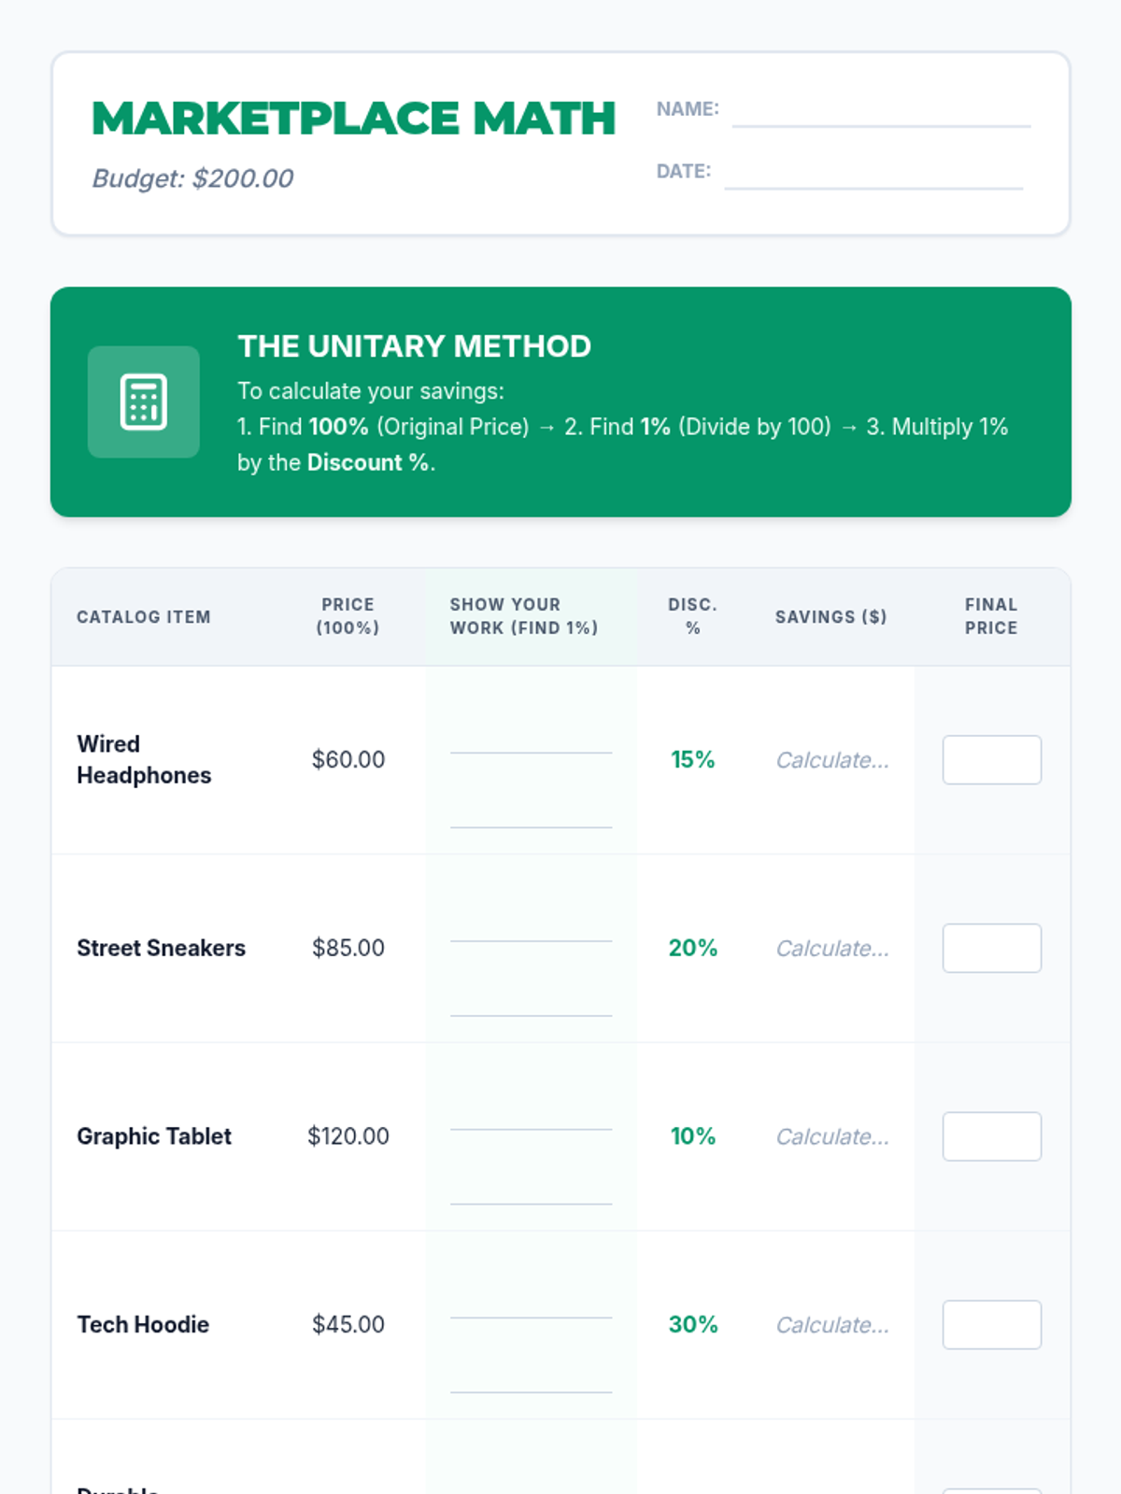
Task: Click the Wired Headphones savings Calculate field
Action: (831, 760)
